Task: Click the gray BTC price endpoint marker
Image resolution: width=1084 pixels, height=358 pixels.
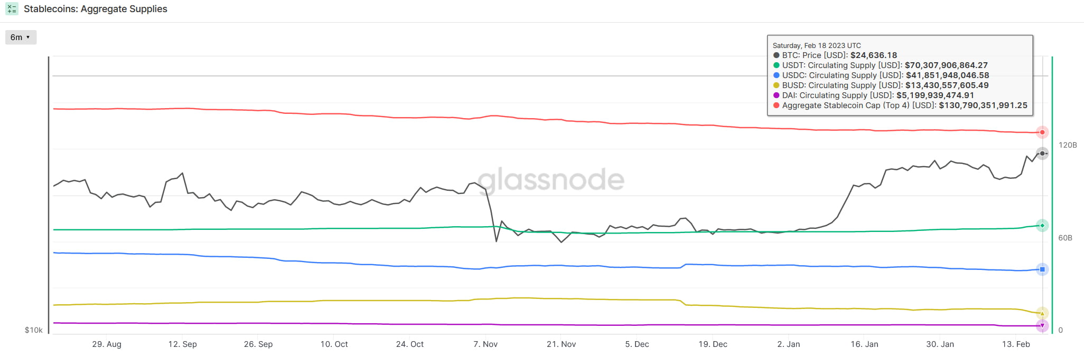Action: pos(1042,153)
